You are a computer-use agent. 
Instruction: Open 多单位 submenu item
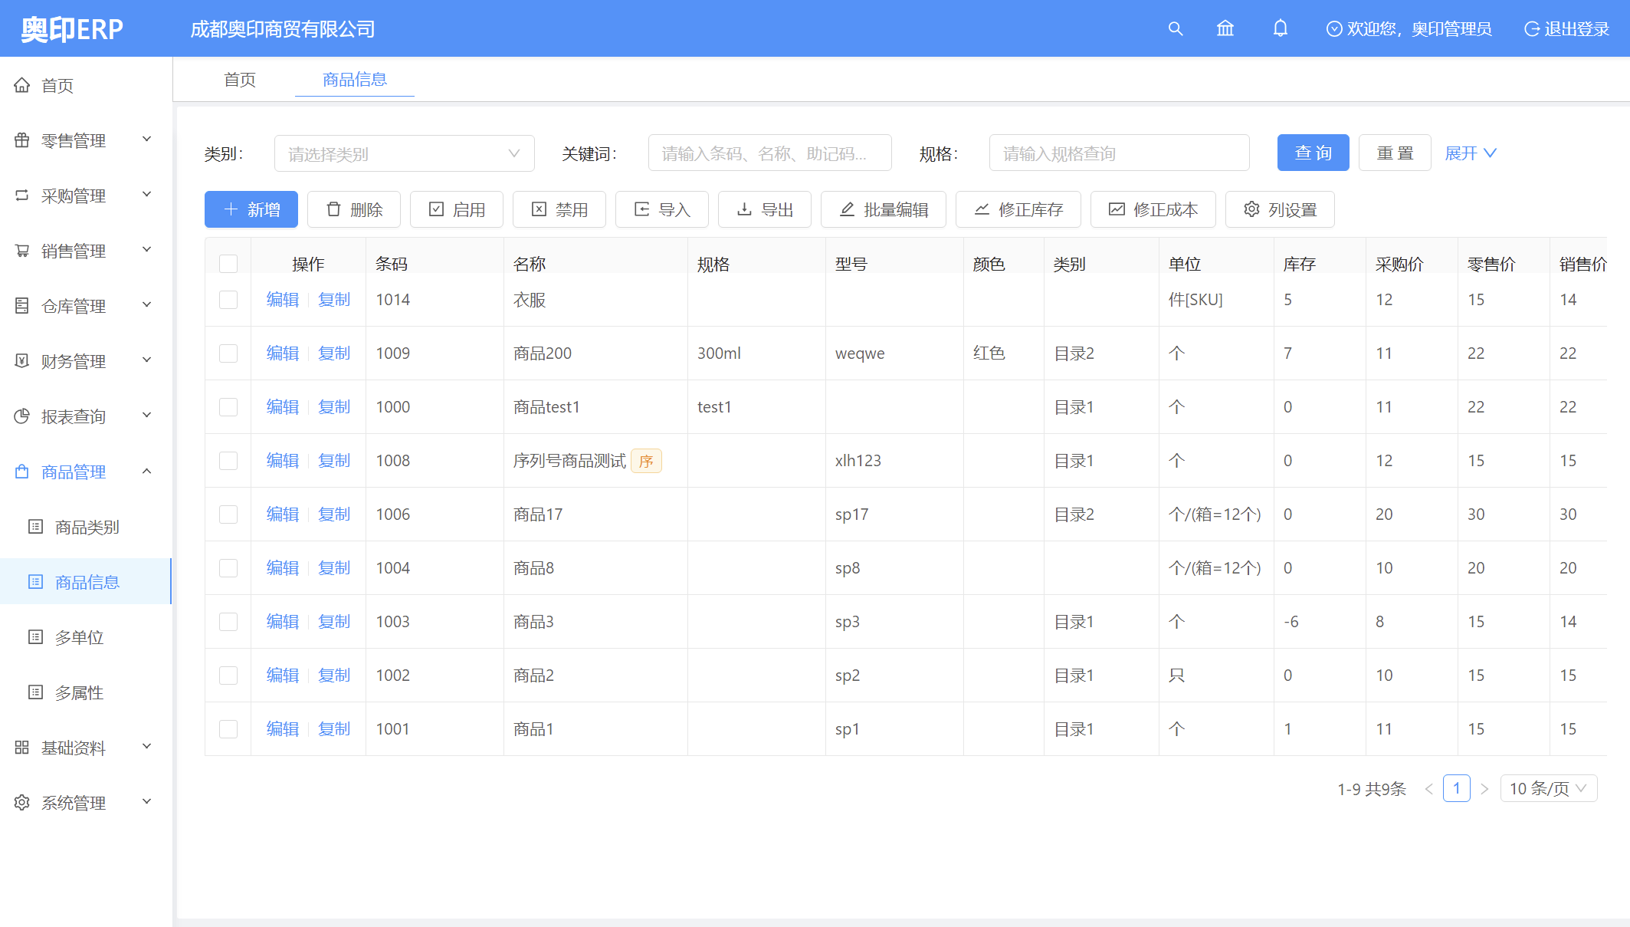(x=86, y=637)
